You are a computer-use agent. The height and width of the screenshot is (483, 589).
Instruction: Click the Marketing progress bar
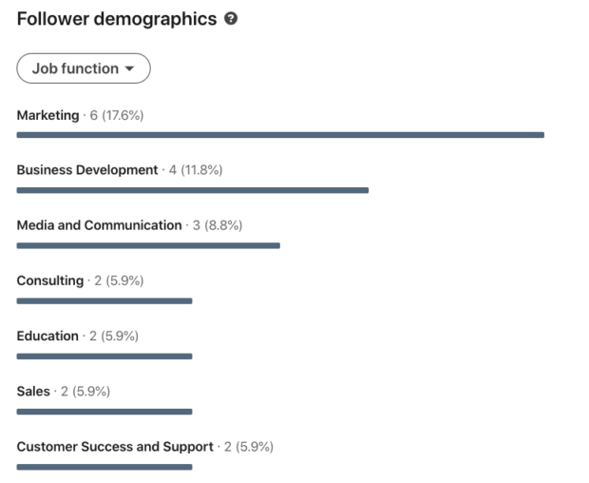280,135
